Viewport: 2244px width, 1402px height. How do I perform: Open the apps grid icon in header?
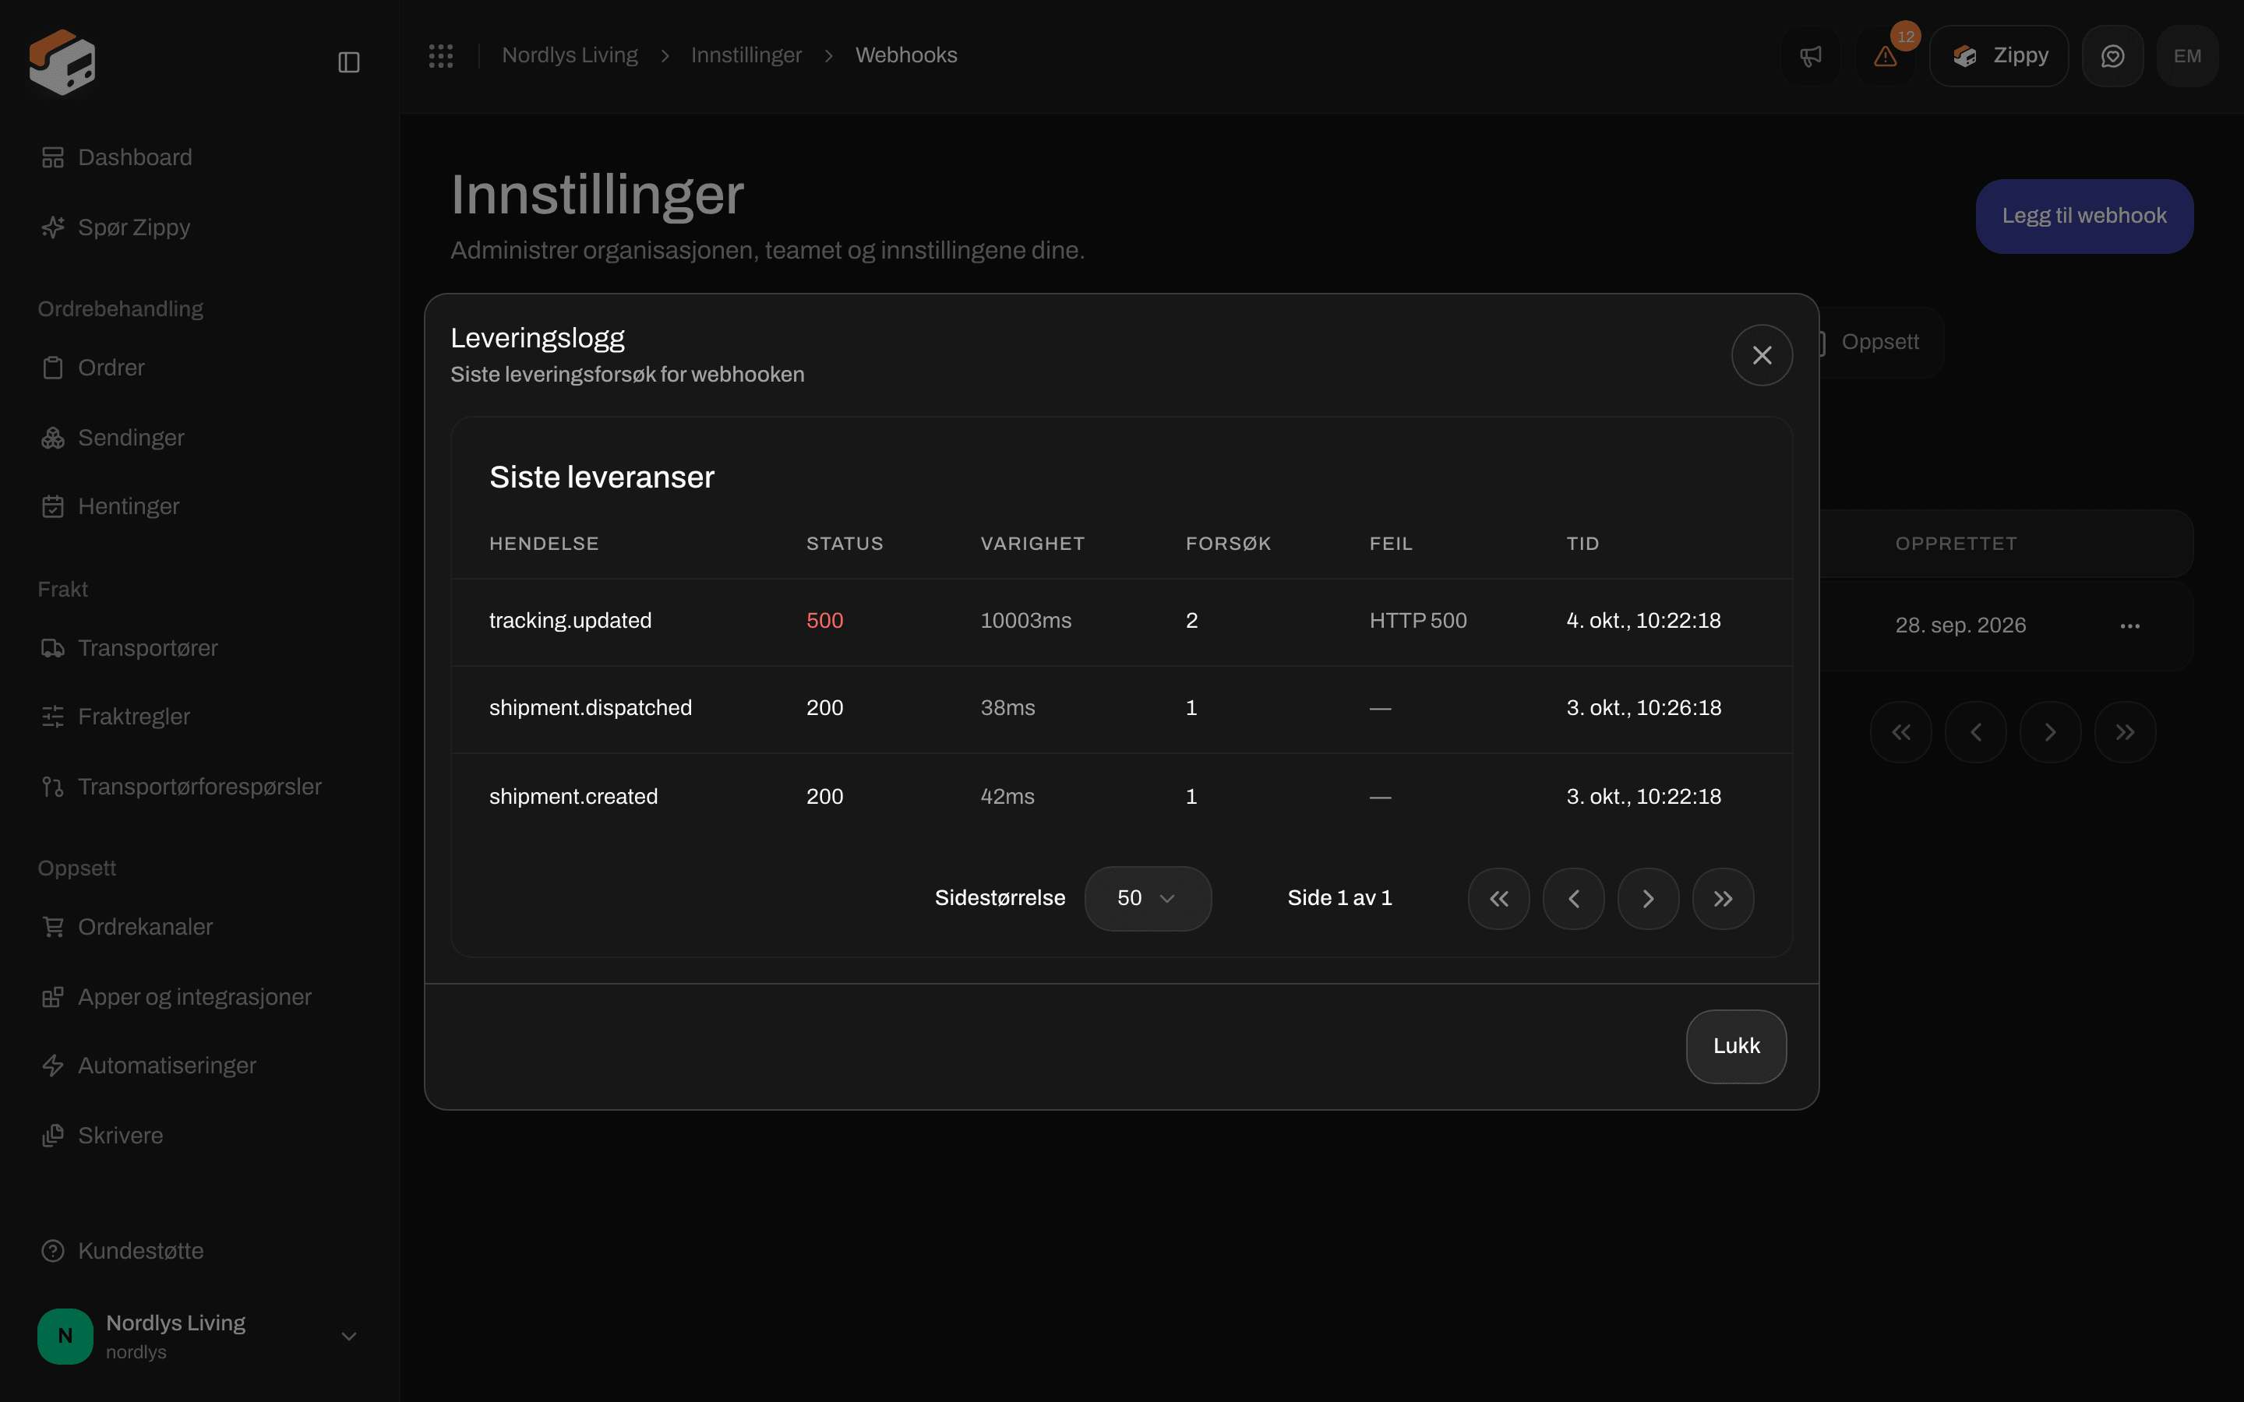(440, 55)
